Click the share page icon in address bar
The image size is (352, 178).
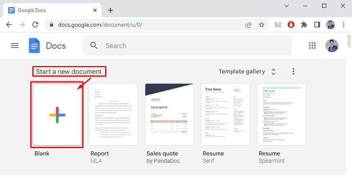click(248, 25)
